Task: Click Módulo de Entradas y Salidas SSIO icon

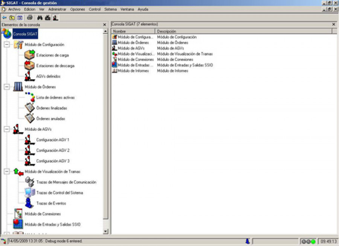Action: [18, 224]
